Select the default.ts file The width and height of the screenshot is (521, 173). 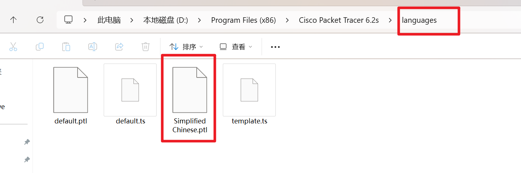tap(130, 95)
